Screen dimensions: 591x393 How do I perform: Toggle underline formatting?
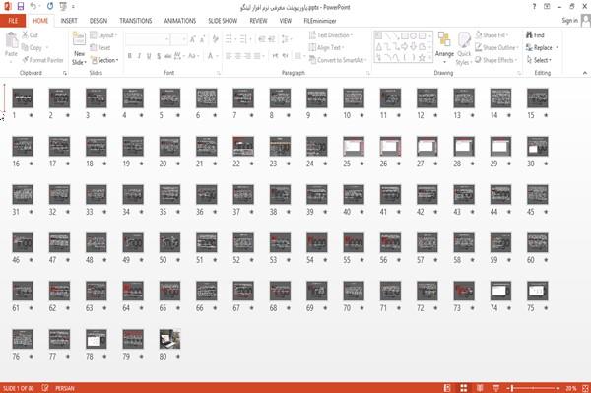click(149, 56)
